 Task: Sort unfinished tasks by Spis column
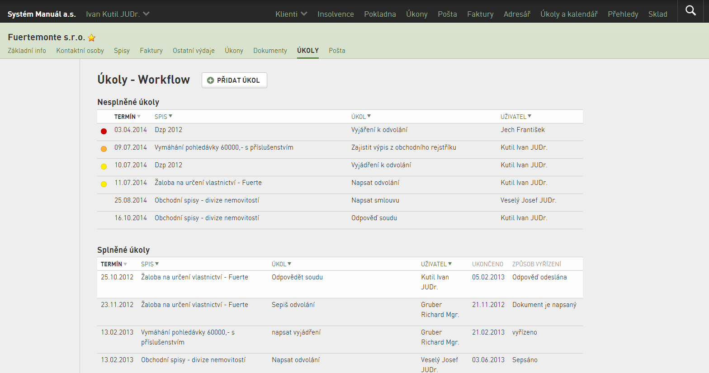[163, 117]
